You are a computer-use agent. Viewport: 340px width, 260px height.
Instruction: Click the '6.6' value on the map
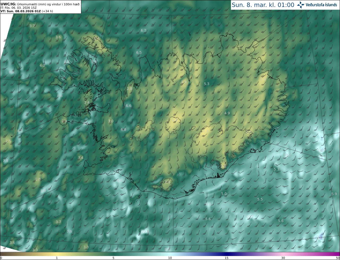(x=129, y=106)
